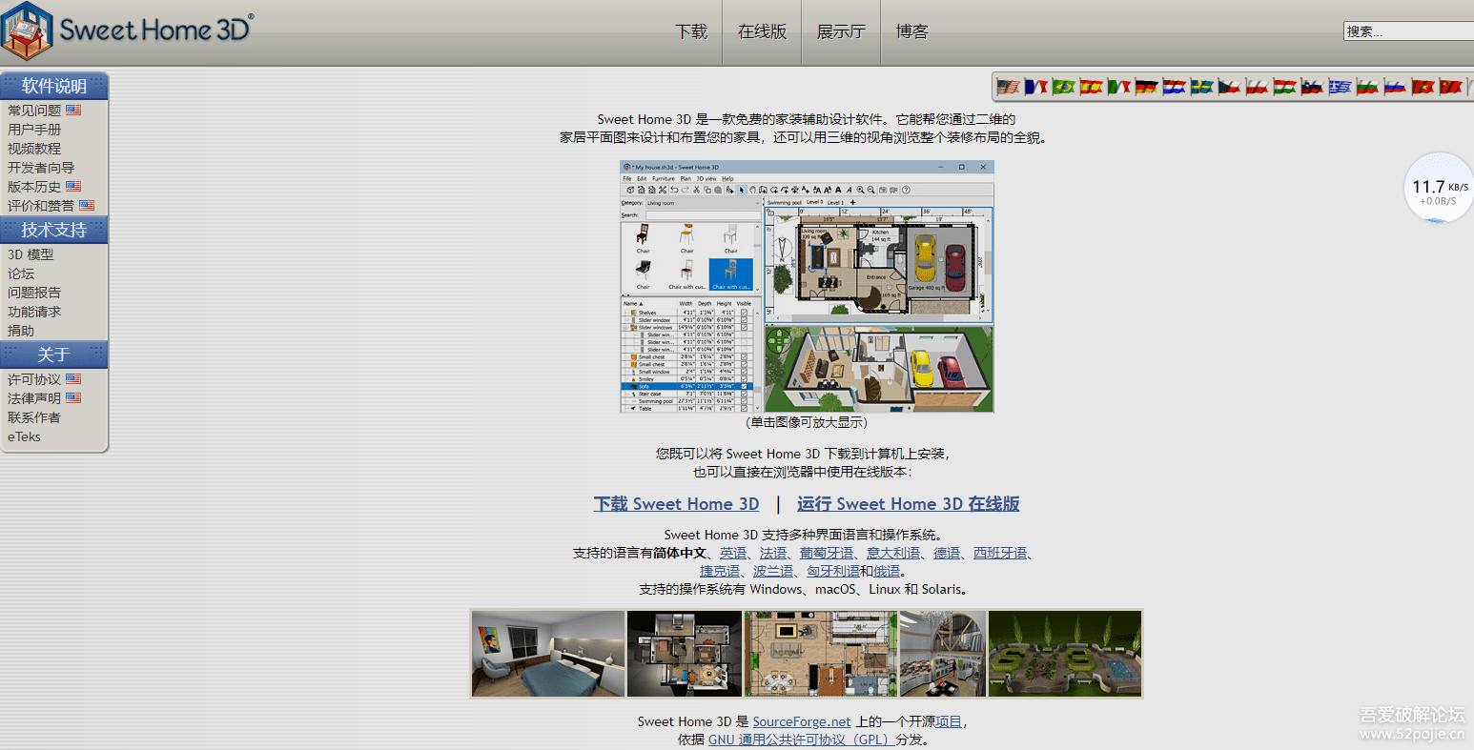This screenshot has width=1474, height=750.
Task: Enlarge the Sweet Home 3D application screenshot
Action: point(807,287)
